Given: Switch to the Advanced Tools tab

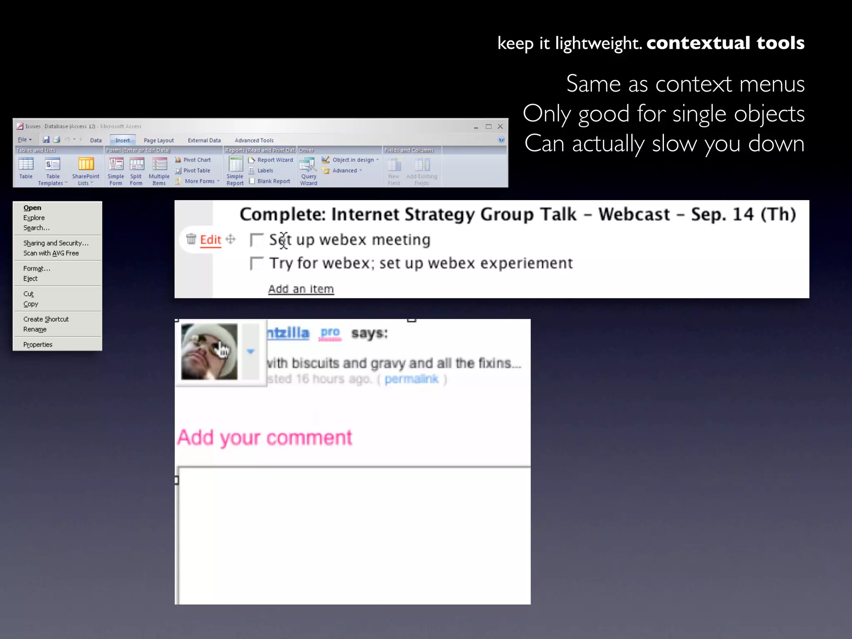Looking at the screenshot, I should coord(254,141).
